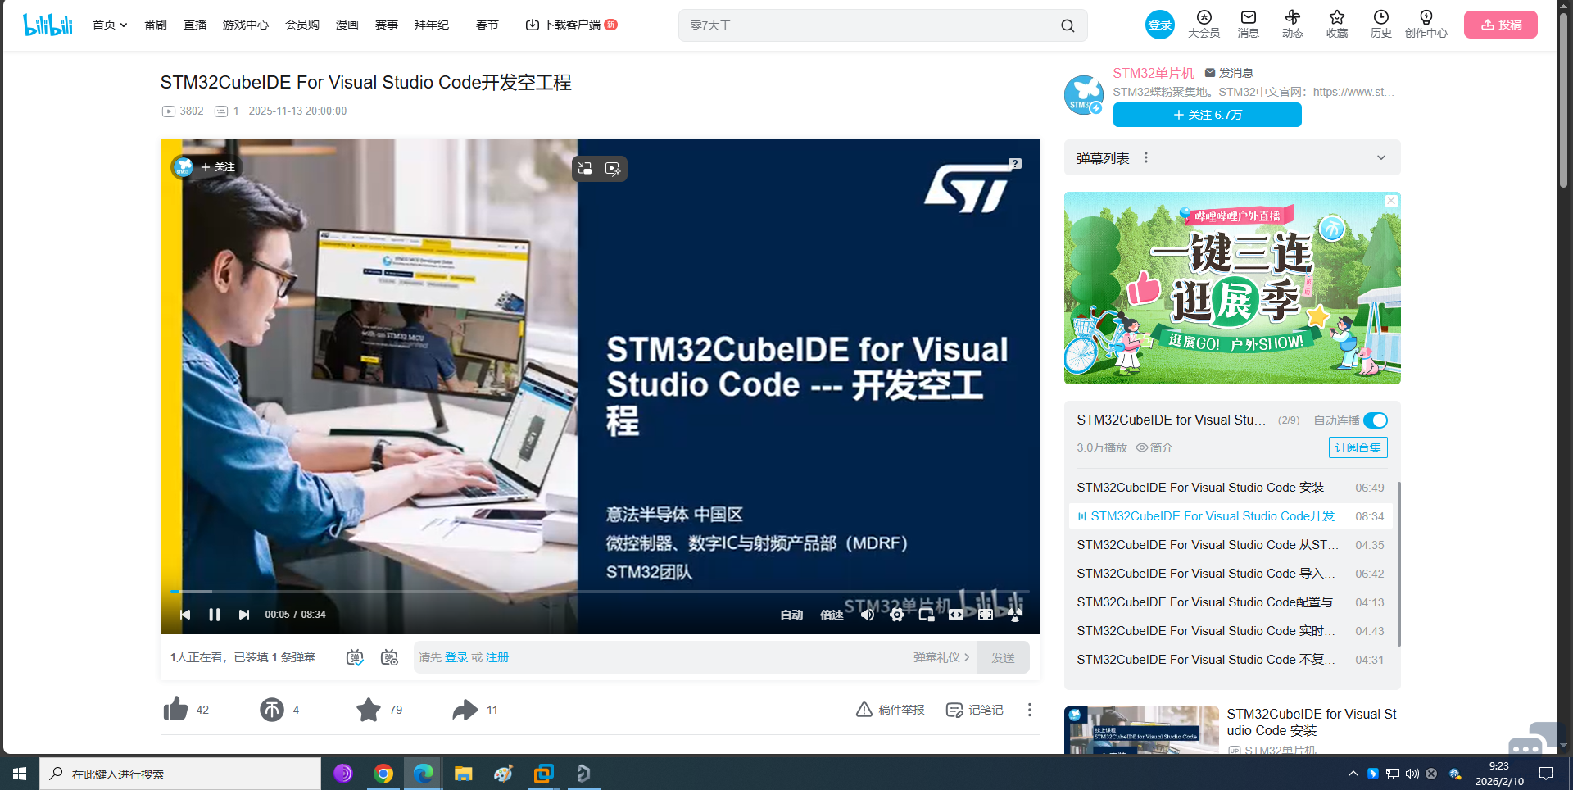Skip to the next video
Screen dimensions: 1573x790
pyautogui.click(x=244, y=615)
